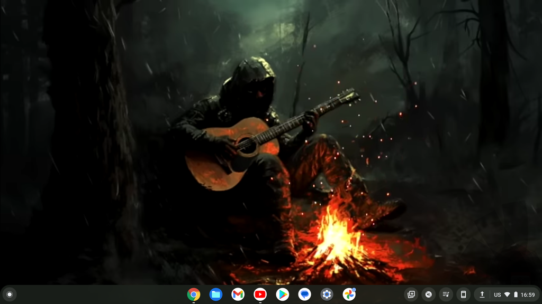
Task: Open Google Chrome from the shelf
Action: (194, 294)
